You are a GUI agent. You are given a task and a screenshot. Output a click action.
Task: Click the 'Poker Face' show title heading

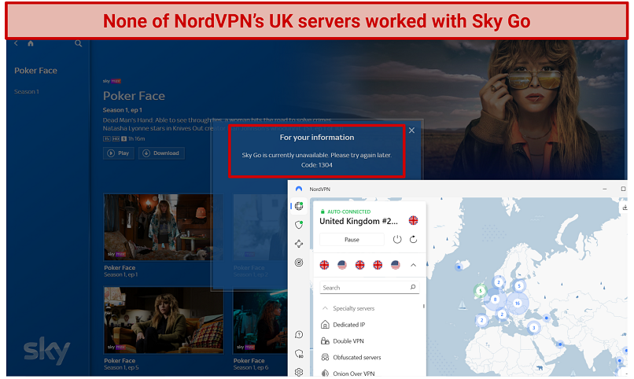tap(134, 96)
